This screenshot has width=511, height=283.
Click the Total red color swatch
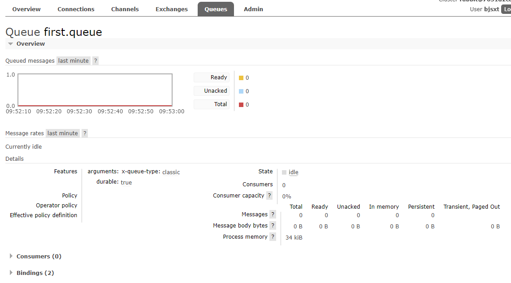tap(241, 104)
